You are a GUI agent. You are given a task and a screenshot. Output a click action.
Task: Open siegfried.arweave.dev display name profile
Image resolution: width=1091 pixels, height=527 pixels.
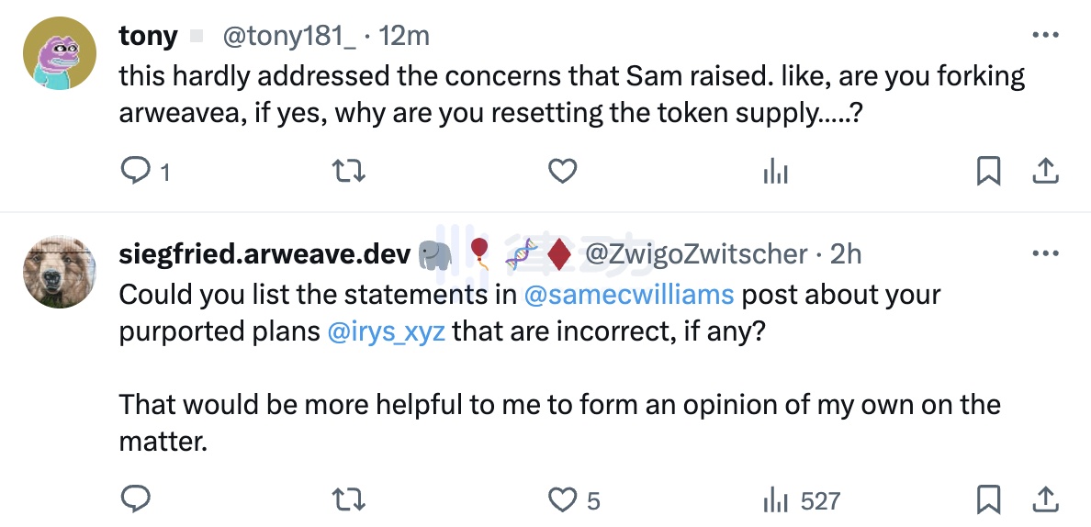pos(264,254)
